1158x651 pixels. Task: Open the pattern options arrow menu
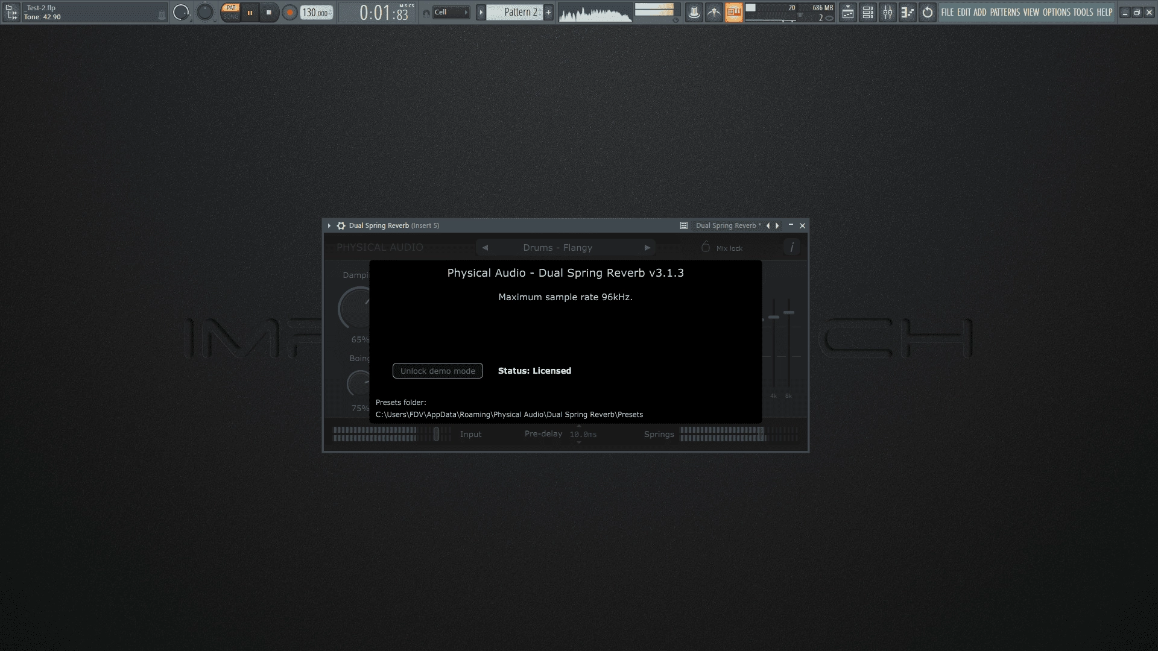tap(481, 12)
